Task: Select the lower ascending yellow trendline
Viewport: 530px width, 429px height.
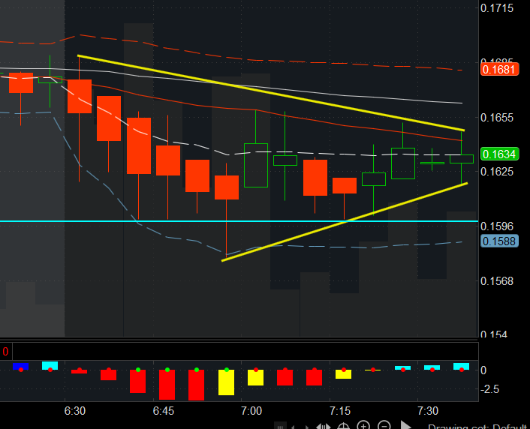Action: [345, 222]
